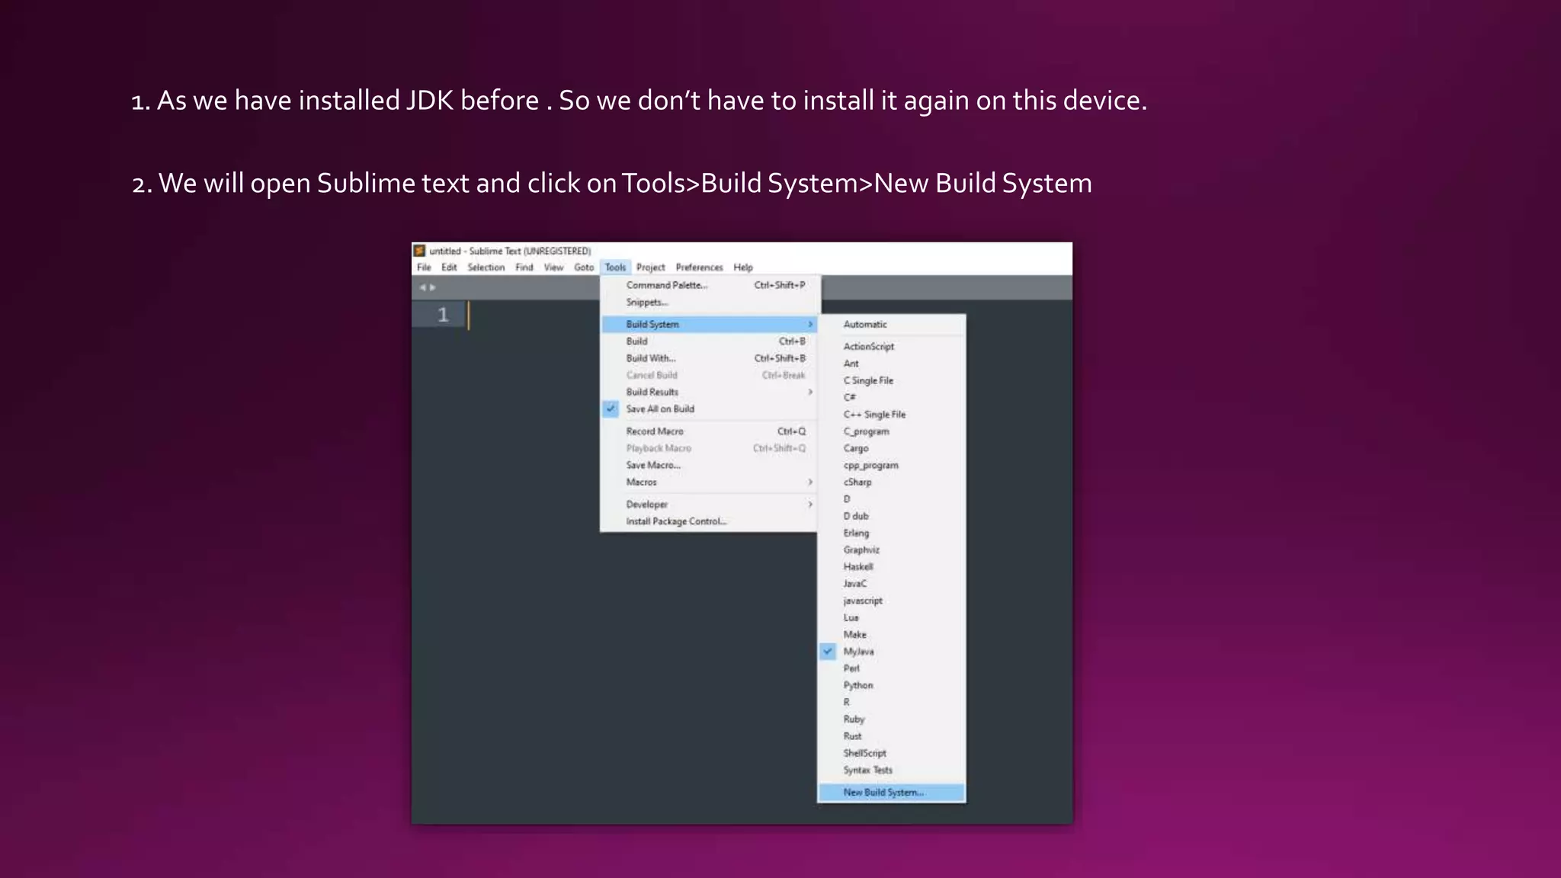Click the greyed Cancel Build entry
1561x878 pixels.
[x=710, y=375]
